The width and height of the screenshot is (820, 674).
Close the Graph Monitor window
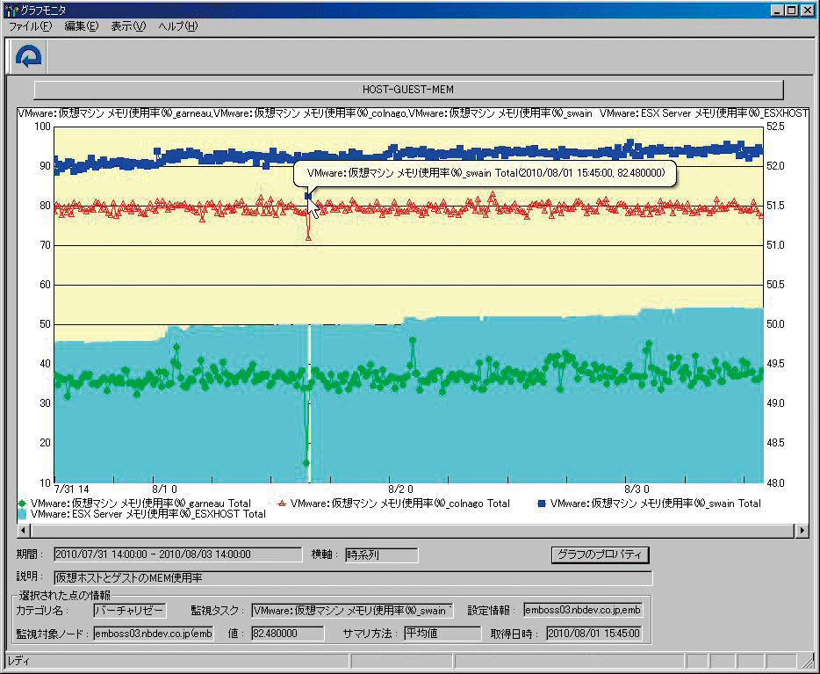click(808, 11)
